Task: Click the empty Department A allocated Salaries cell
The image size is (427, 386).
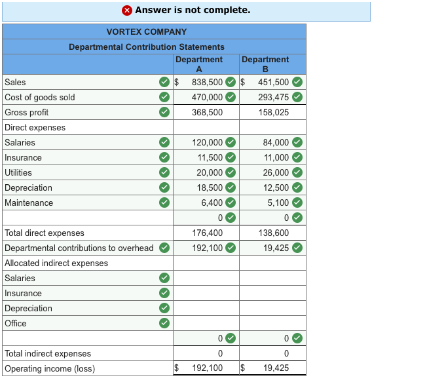Action: click(206, 278)
